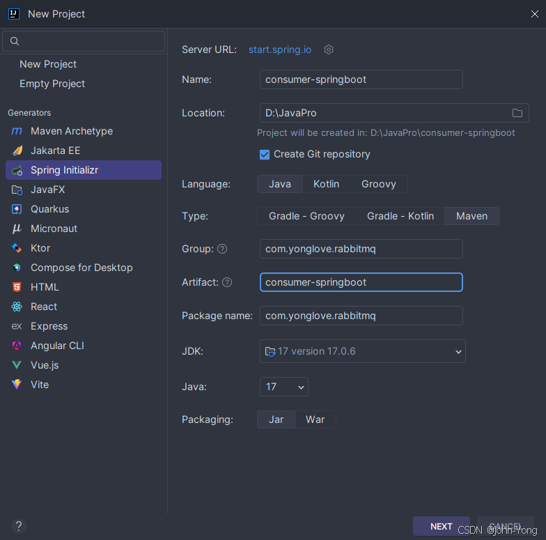Click the Angular CLI icon
Image resolution: width=546 pixels, height=540 pixels.
(x=17, y=346)
